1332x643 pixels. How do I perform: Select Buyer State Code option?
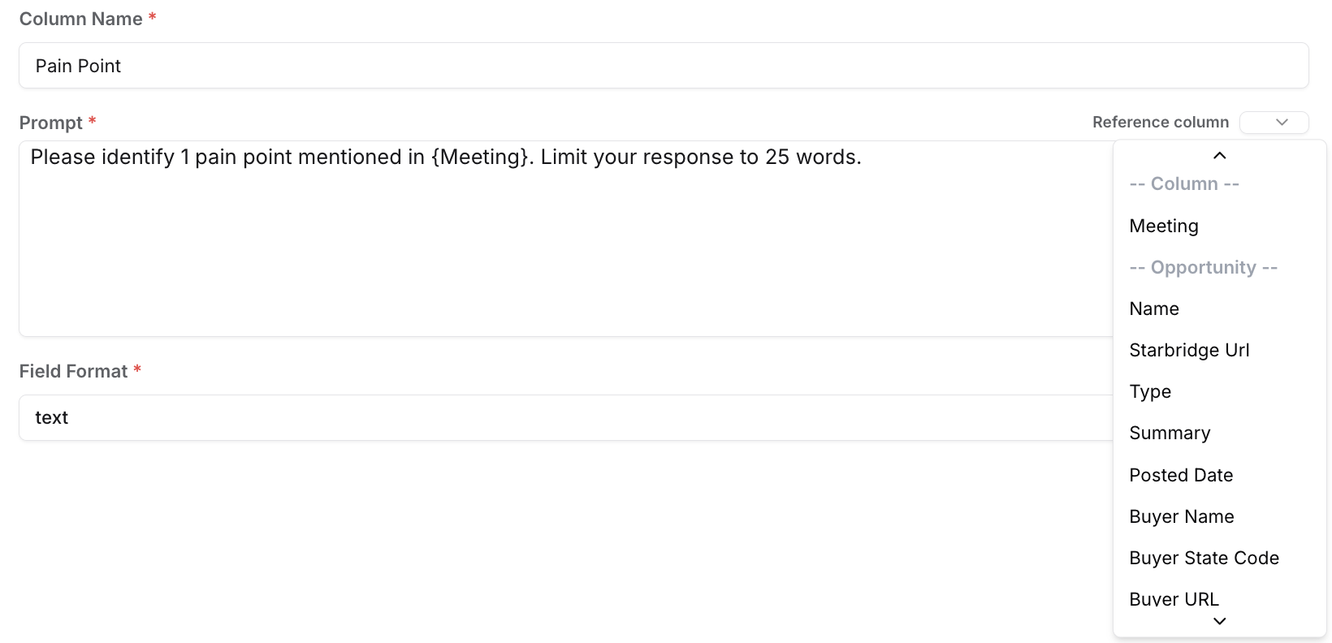click(1204, 558)
